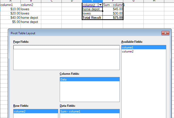Select spreadsheet column header B
Screen dimensions: 174x118
click(31, 1)
